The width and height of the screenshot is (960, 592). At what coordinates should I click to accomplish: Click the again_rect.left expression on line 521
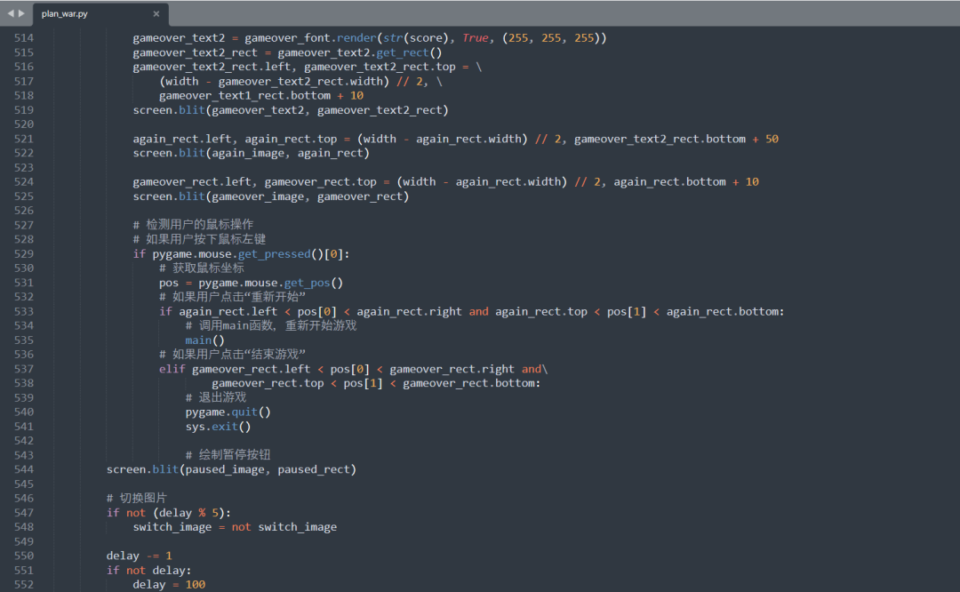pyautogui.click(x=169, y=138)
